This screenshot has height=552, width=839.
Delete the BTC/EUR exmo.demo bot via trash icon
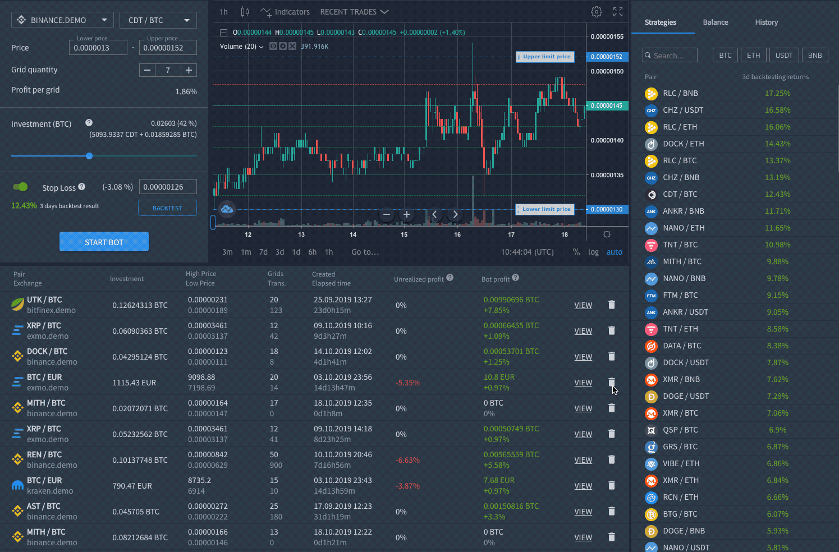611,382
